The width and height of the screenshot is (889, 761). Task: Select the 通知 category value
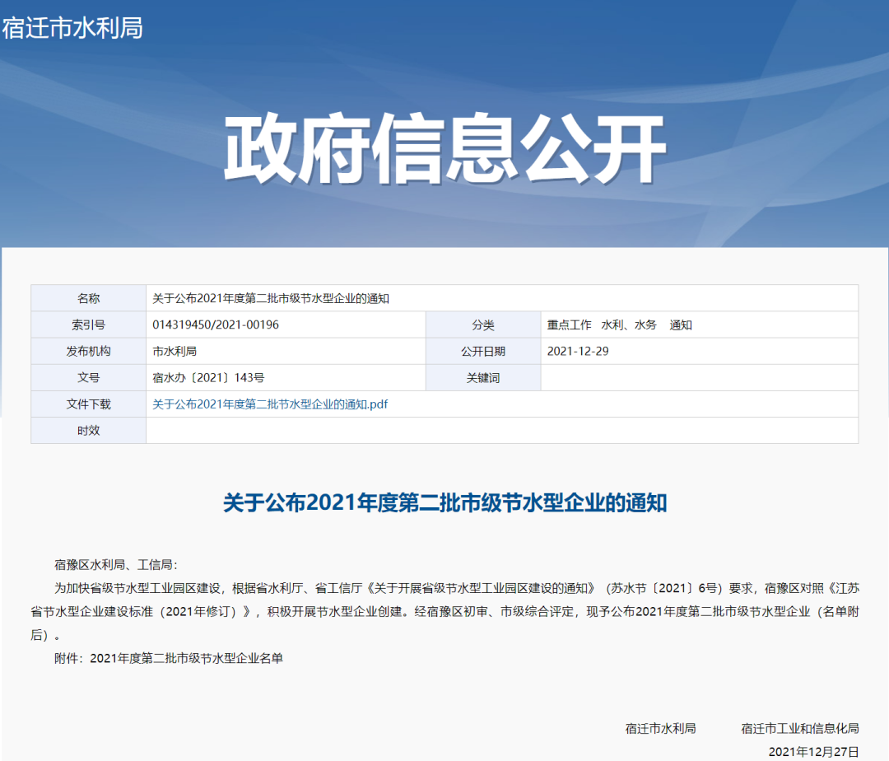tap(681, 325)
